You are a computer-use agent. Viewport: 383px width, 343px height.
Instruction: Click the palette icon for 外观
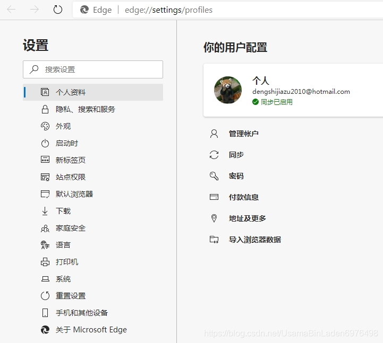point(45,126)
